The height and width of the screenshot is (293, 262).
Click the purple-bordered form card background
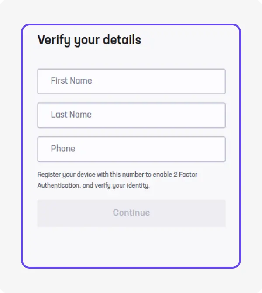131,247
